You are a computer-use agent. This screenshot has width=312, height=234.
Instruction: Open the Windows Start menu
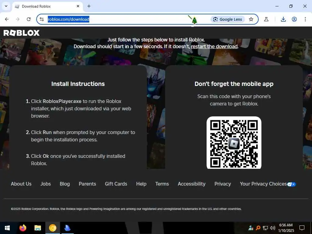coord(7,228)
